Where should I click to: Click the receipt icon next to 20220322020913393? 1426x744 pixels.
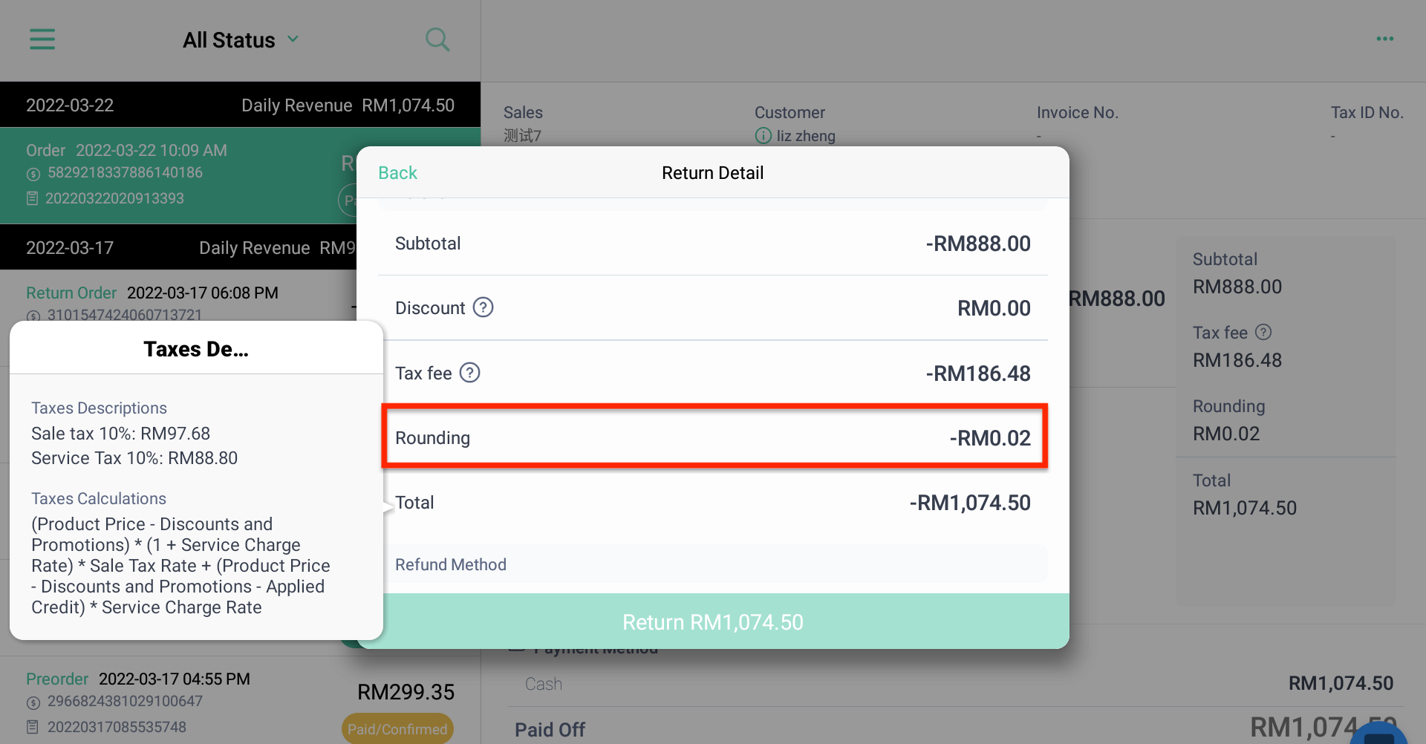(33, 198)
